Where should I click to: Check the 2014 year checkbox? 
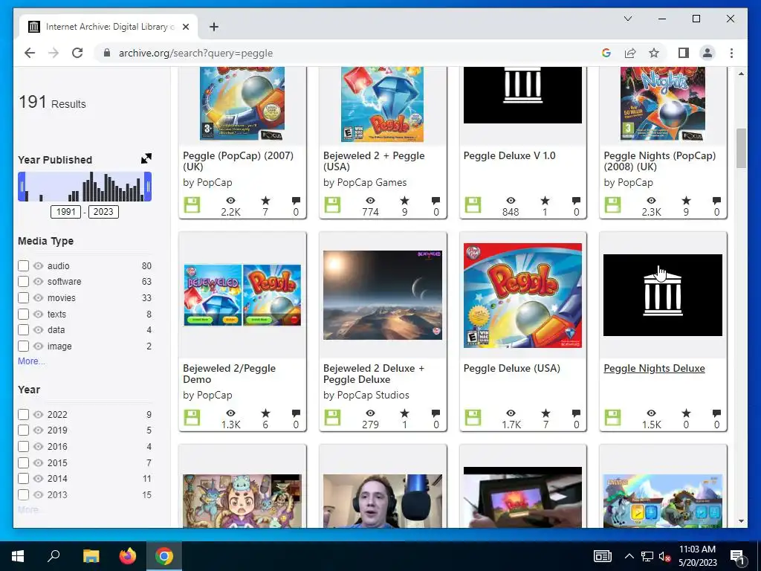click(x=23, y=478)
